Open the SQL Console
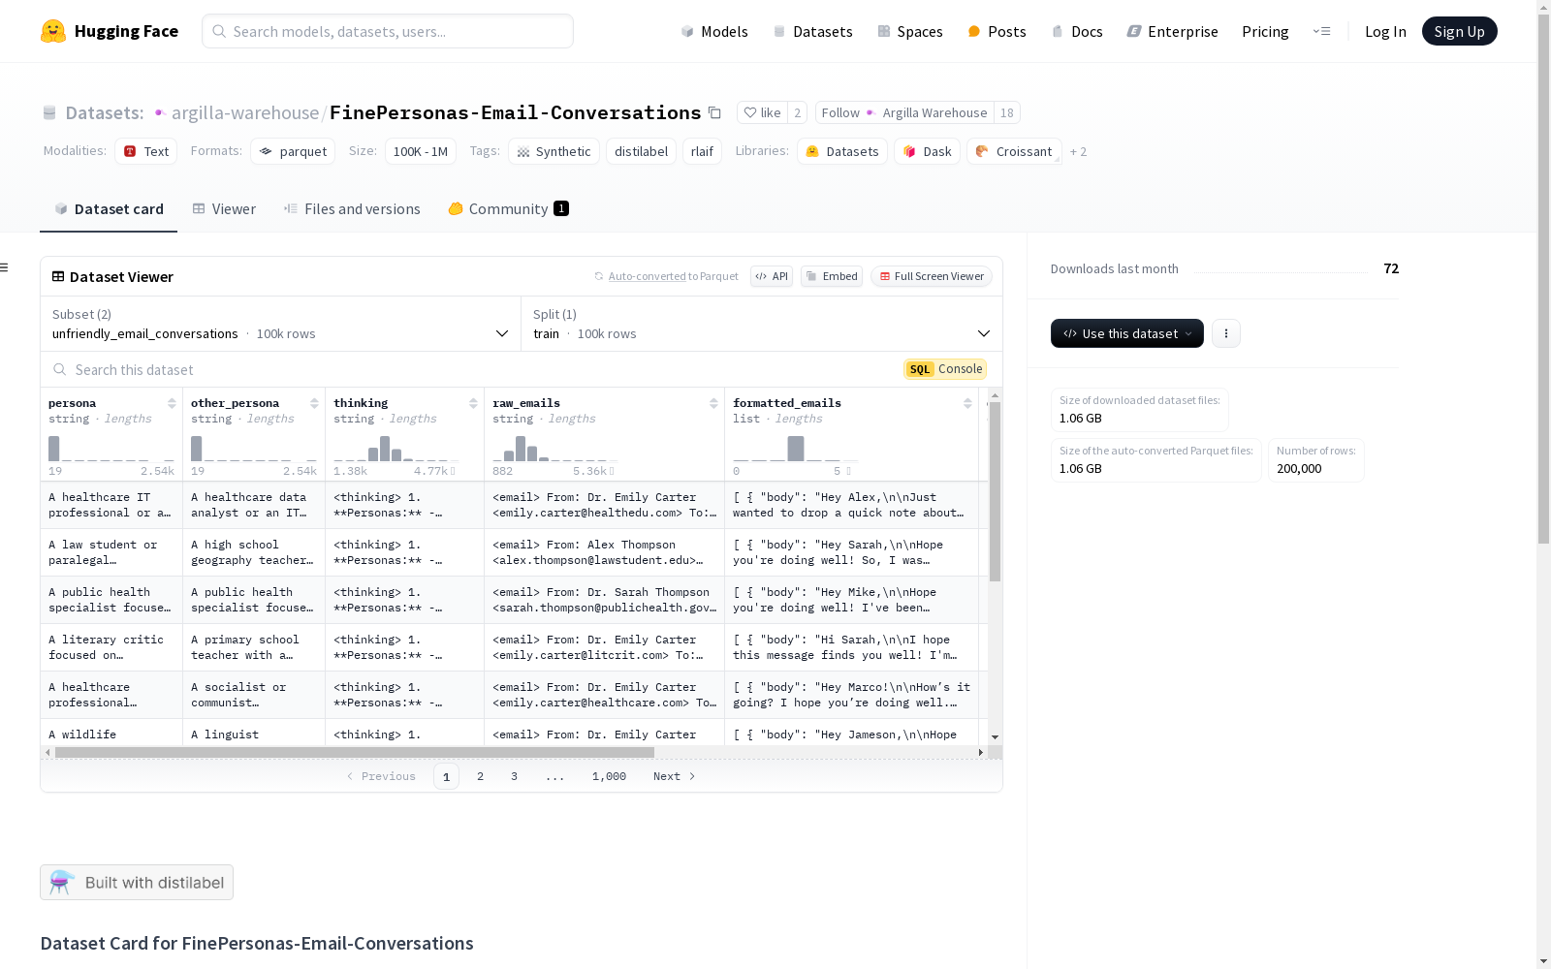The width and height of the screenshot is (1551, 969). (x=945, y=369)
